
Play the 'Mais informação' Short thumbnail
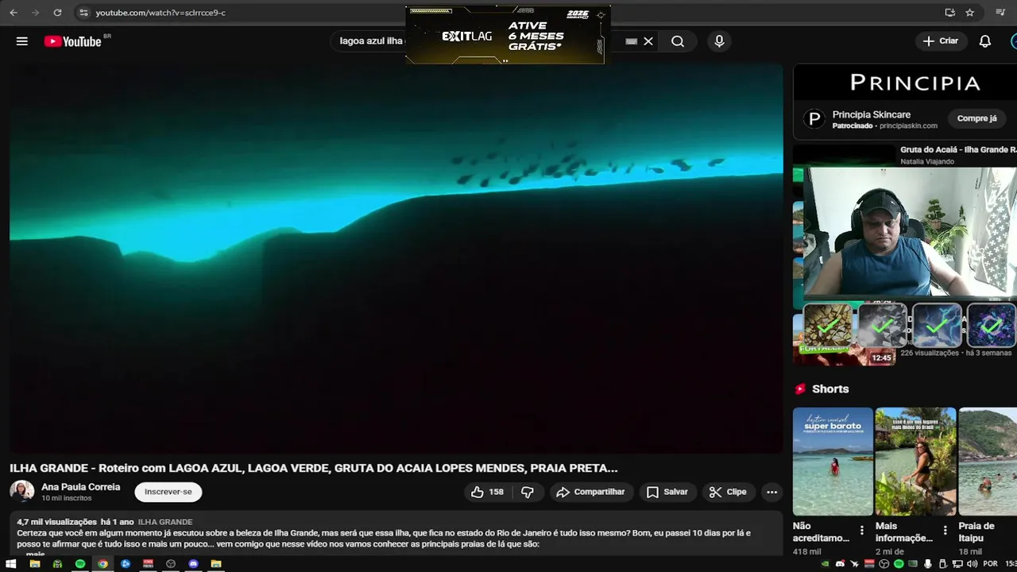coord(915,462)
